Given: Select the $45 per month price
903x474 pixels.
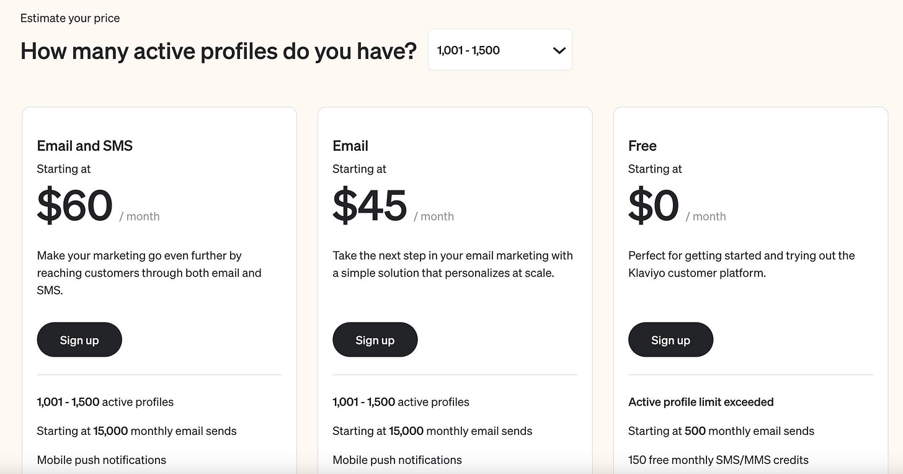Looking at the screenshot, I should 393,205.
